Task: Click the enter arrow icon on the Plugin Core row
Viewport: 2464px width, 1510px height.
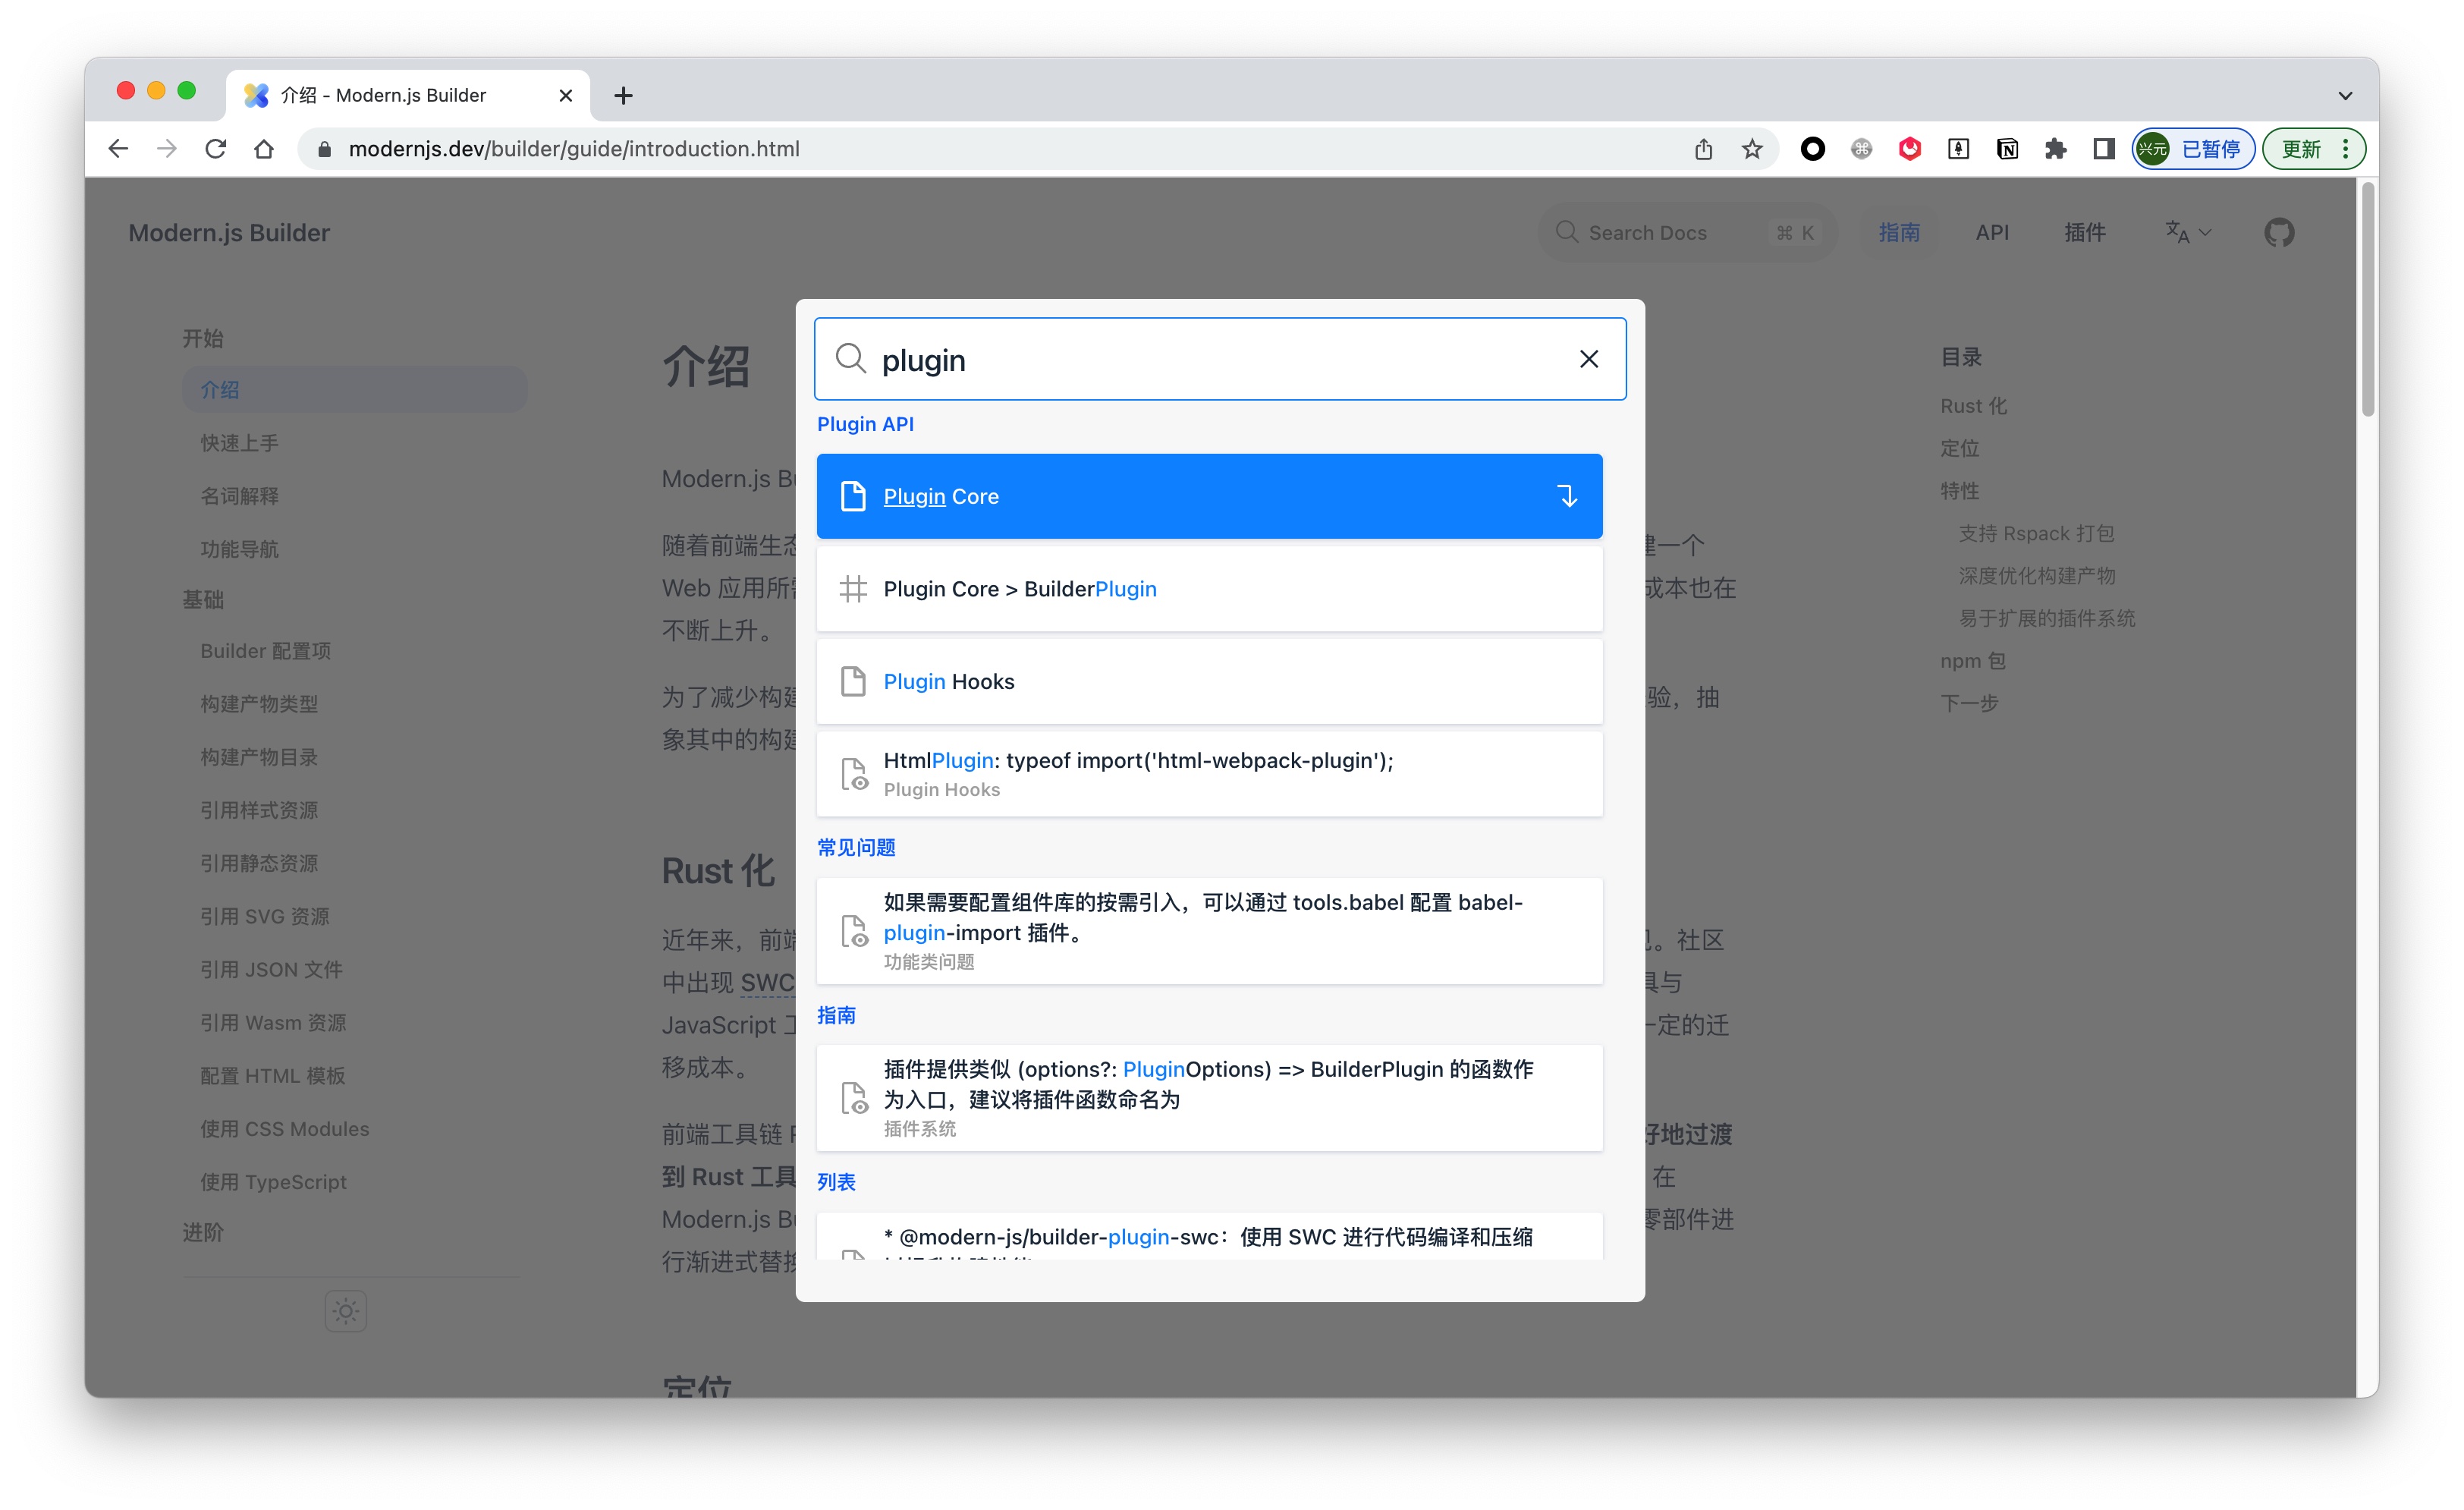Action: coord(1567,496)
